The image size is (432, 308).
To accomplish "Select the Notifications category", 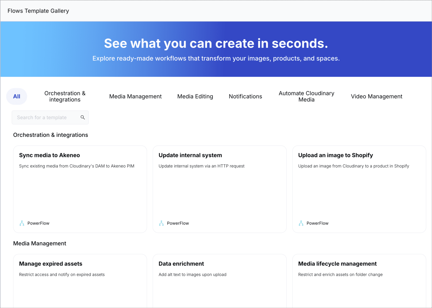I will (x=245, y=96).
